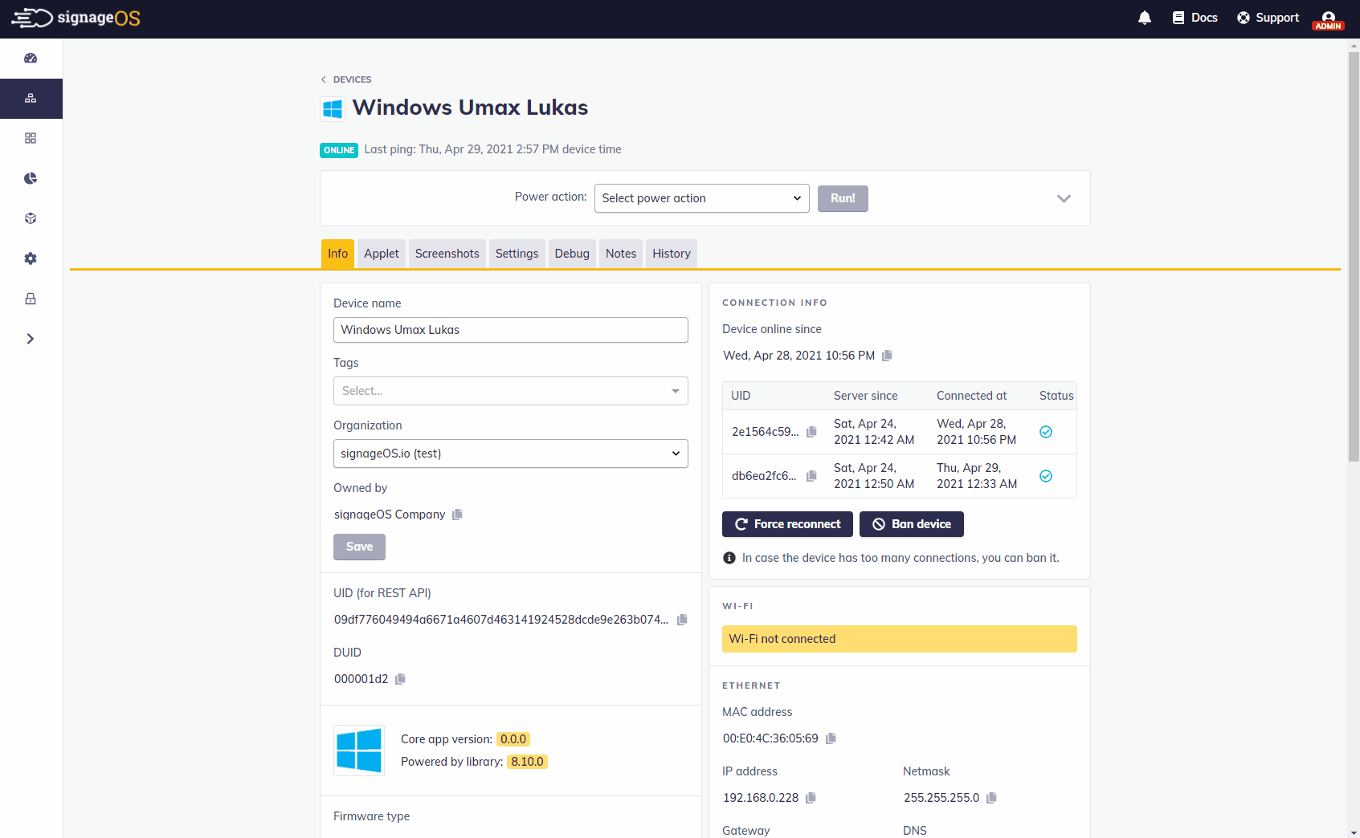Click the Ban device button
The width and height of the screenshot is (1360, 838).
[911, 524]
